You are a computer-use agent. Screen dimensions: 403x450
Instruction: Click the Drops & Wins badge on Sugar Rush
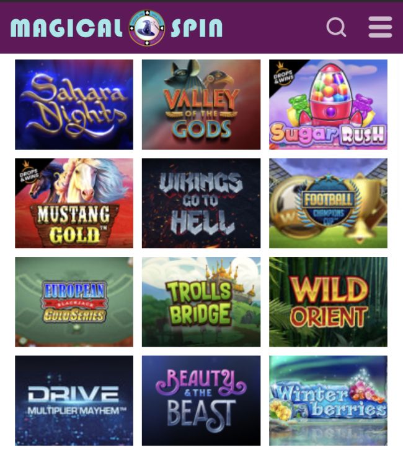[x=283, y=76]
